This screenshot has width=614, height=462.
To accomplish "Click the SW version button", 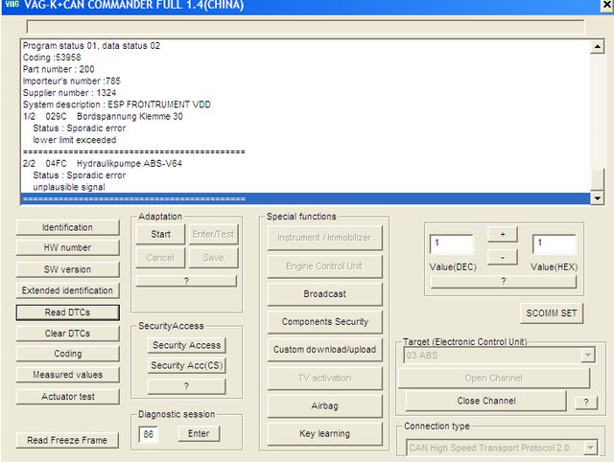I will click(67, 269).
